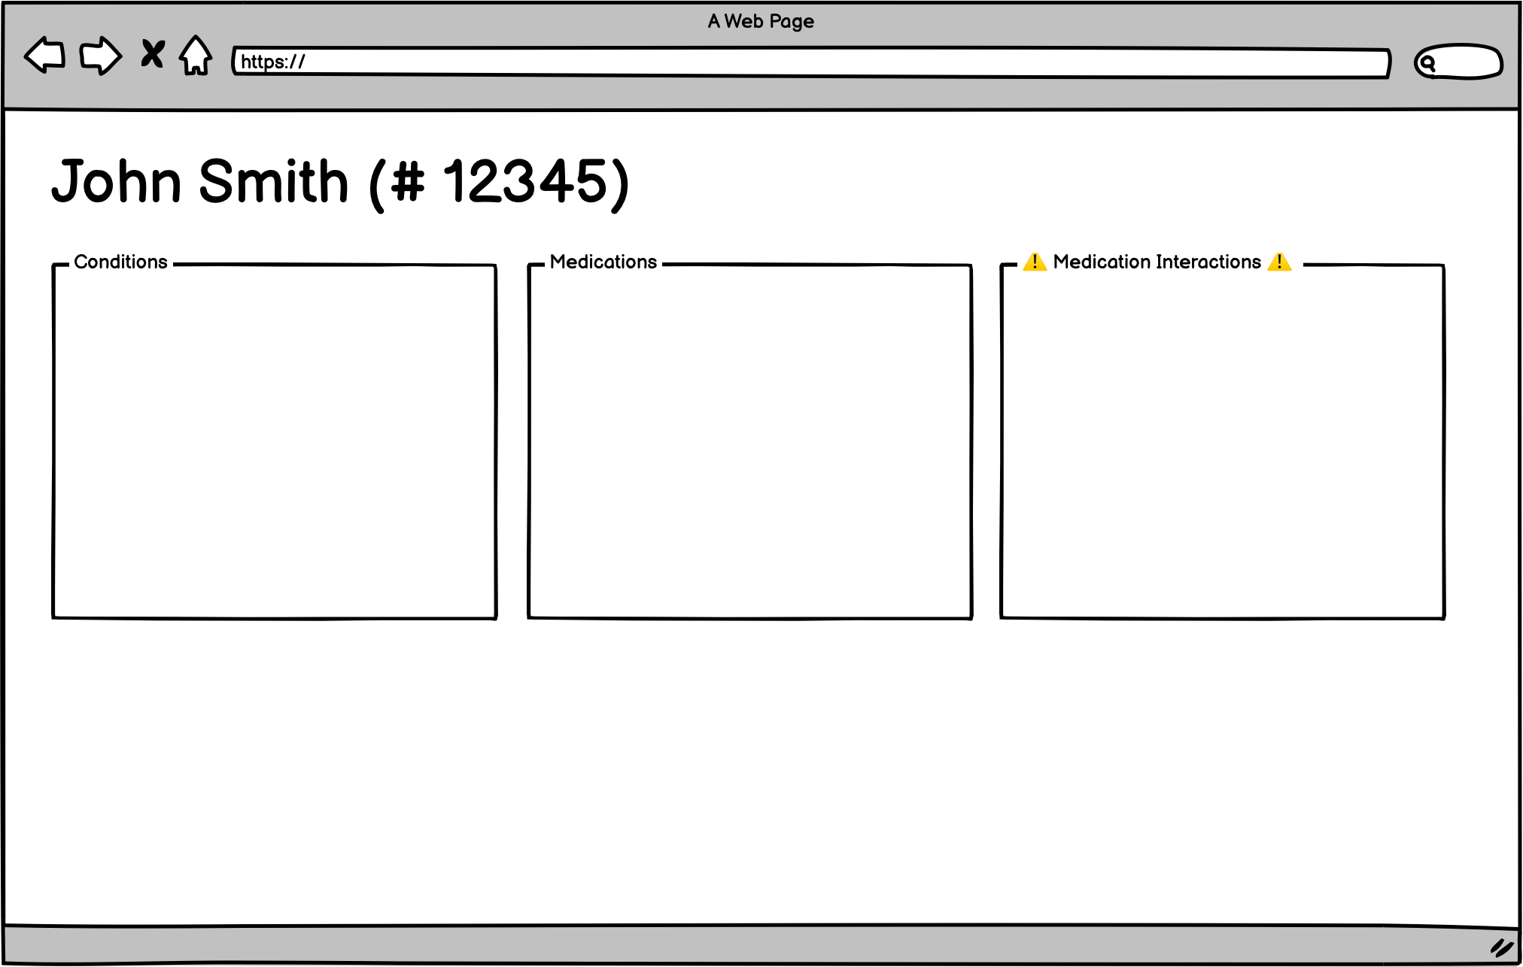Click the warning icon left of Medication Interactions
Viewport: 1523px width, 967px height.
[x=1035, y=262]
